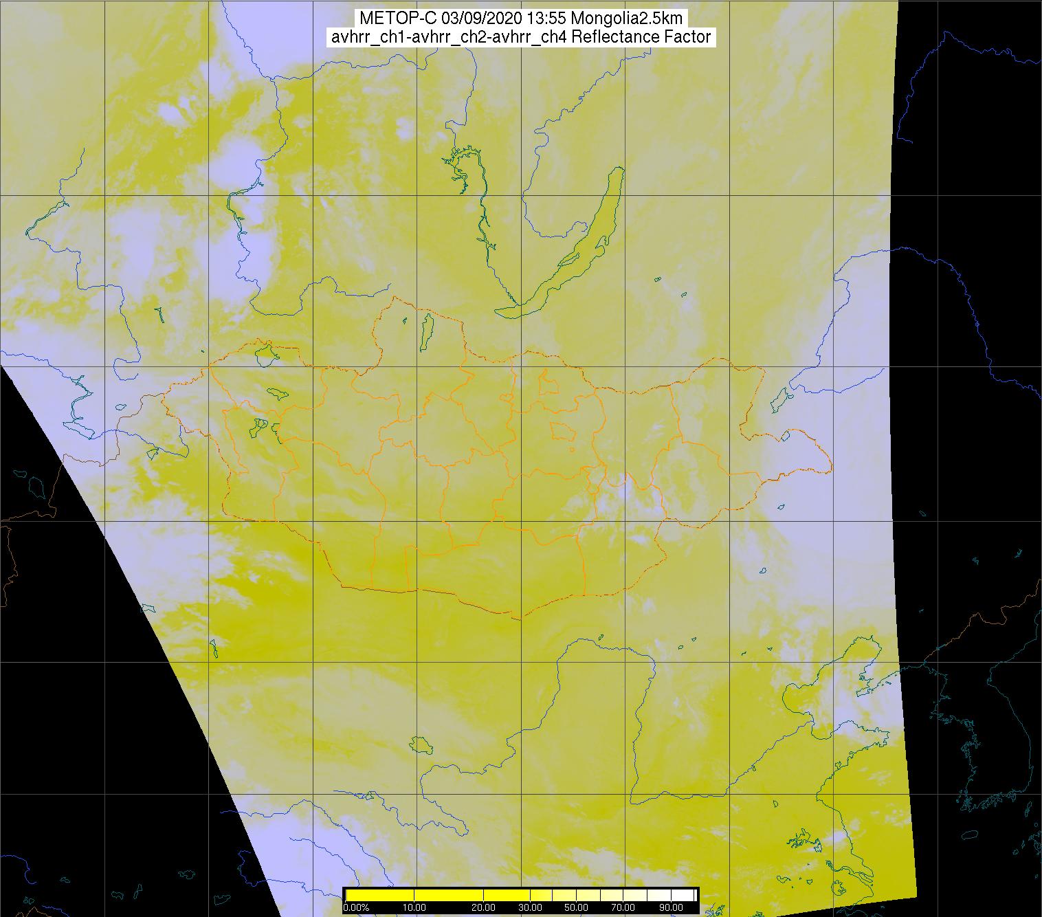Image resolution: width=1042 pixels, height=917 pixels.
Task: Click the '20.00' color bar label
Action: (x=484, y=908)
